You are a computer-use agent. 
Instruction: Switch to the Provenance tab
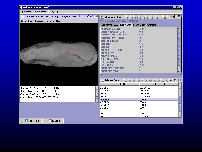pyautogui.click(x=139, y=25)
